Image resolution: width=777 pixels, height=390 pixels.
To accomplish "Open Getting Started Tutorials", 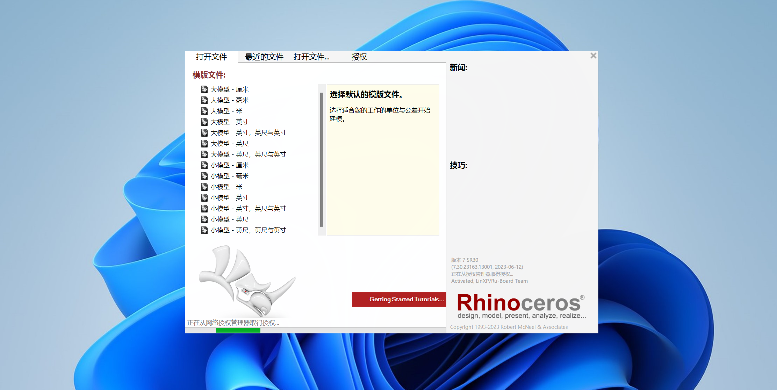I will [x=399, y=299].
